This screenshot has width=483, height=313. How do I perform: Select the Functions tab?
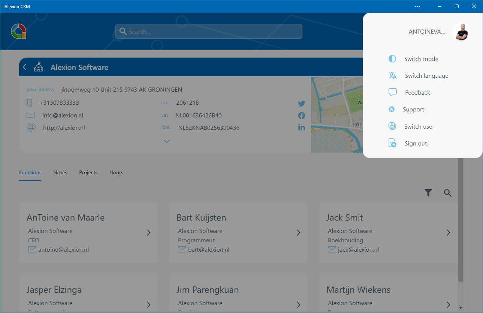pos(30,172)
